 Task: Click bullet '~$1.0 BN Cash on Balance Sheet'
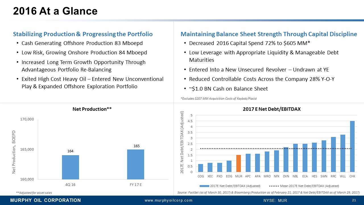point(228,89)
